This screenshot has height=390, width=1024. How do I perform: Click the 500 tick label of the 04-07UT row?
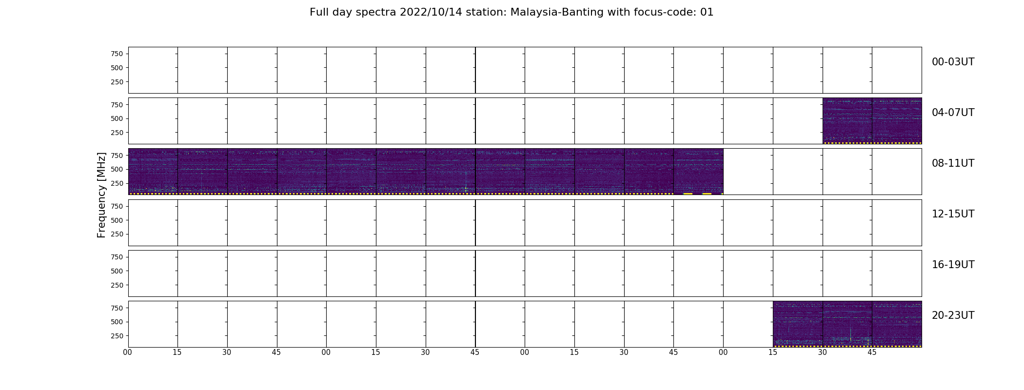tap(117, 118)
